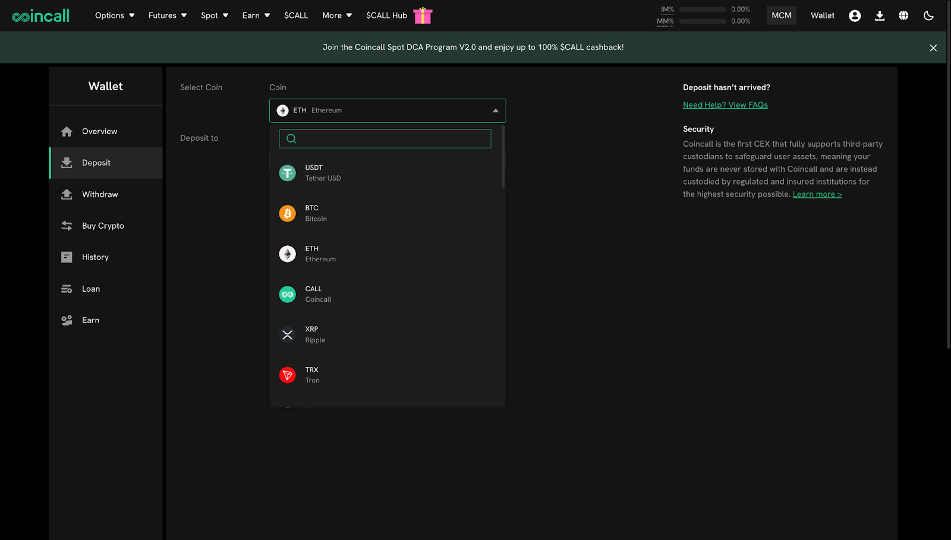Screen dimensions: 951x540
Task: Click the MM% label
Action: [x=665, y=21]
